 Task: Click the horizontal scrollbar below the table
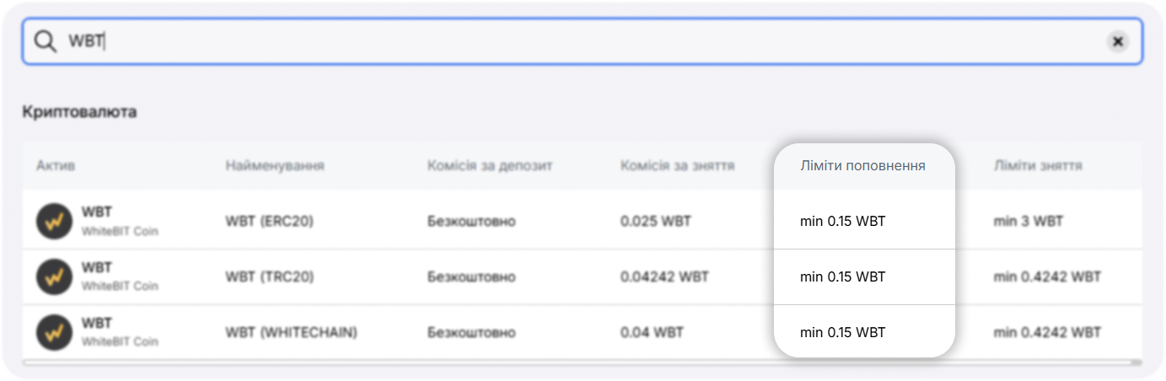tap(582, 362)
